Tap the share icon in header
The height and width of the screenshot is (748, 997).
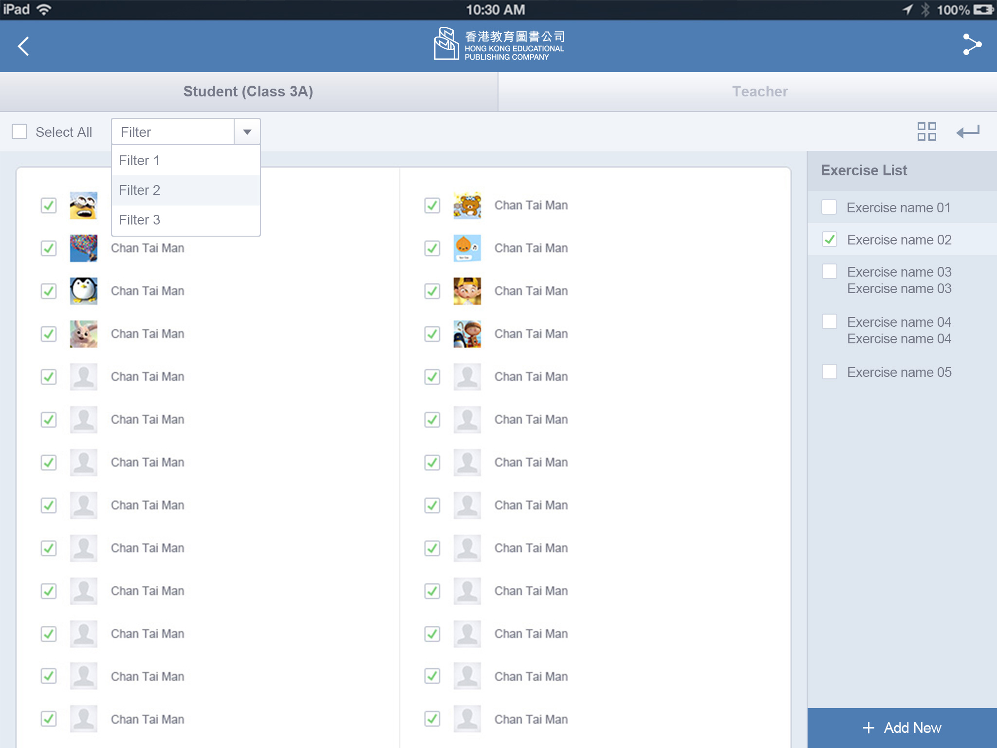[x=972, y=45]
